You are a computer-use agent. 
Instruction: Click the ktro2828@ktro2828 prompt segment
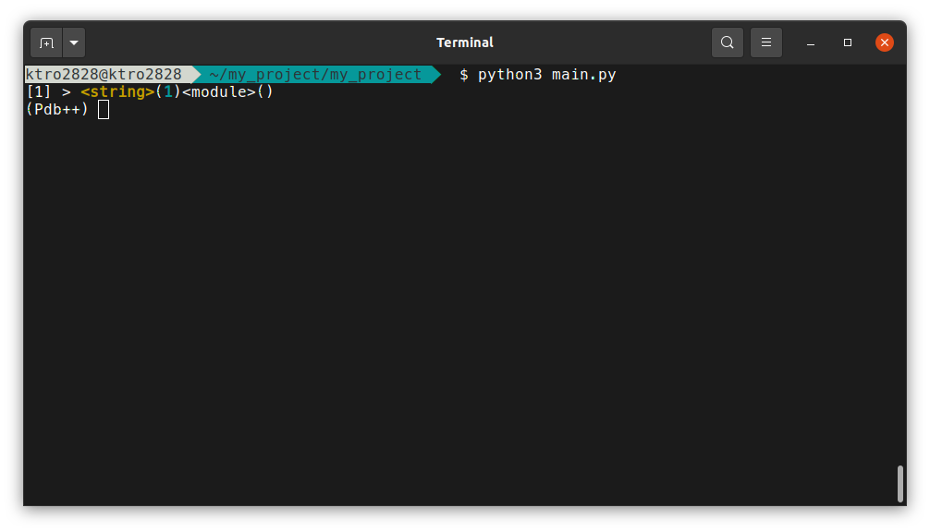pyautogui.click(x=104, y=75)
